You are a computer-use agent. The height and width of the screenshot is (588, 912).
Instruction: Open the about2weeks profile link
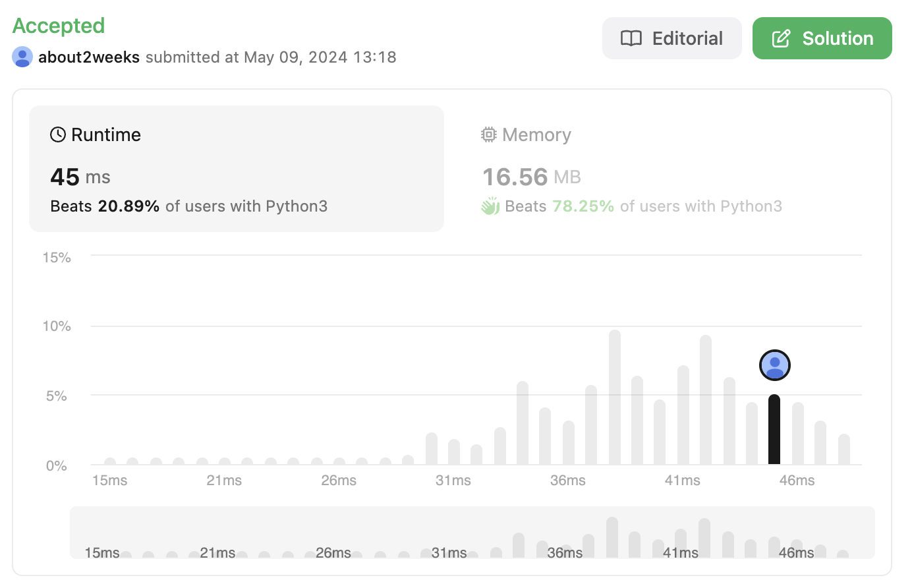[89, 57]
